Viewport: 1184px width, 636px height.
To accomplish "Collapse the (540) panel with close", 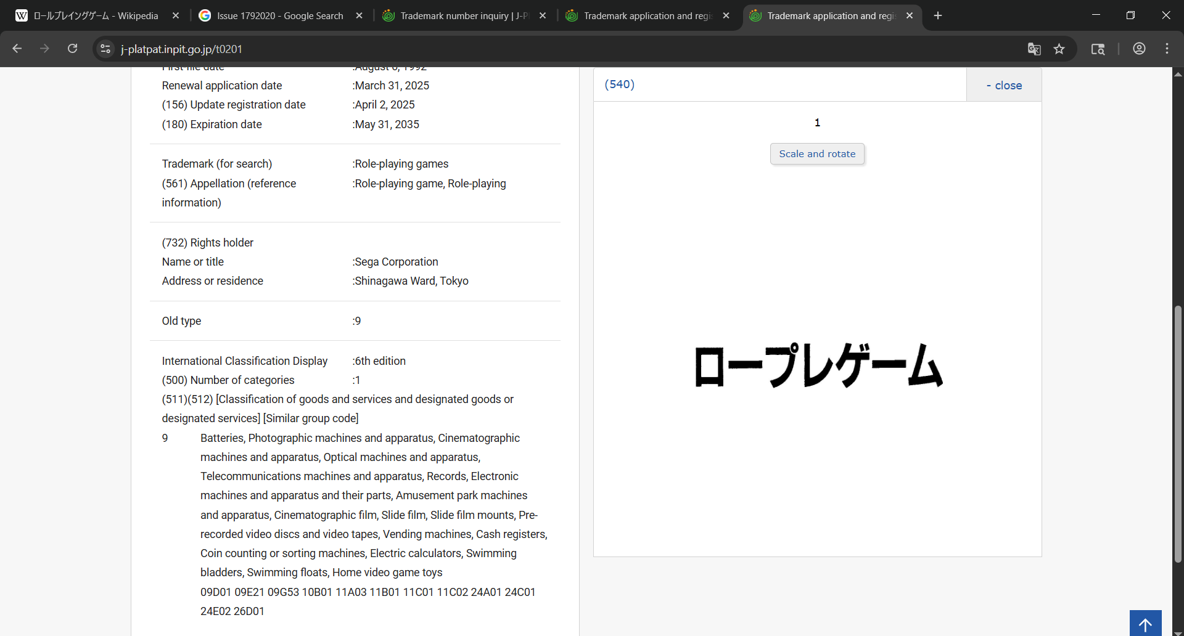I will tap(1004, 85).
